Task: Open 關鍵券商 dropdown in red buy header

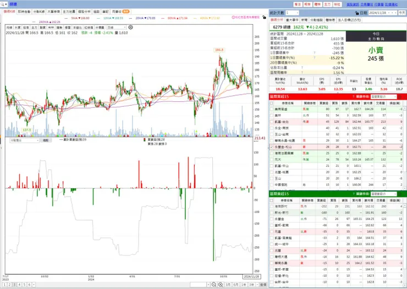Action: (384, 97)
